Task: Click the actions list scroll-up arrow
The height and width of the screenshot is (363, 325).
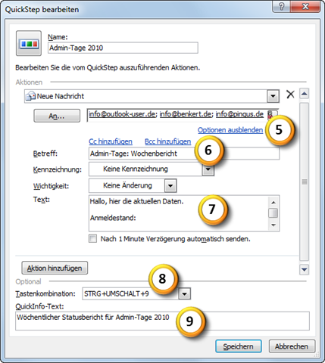Action: pos(305,94)
